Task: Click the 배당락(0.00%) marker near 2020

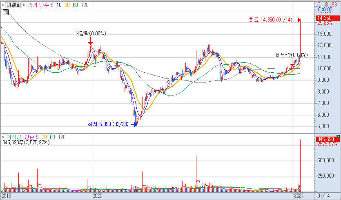Action: (90, 34)
